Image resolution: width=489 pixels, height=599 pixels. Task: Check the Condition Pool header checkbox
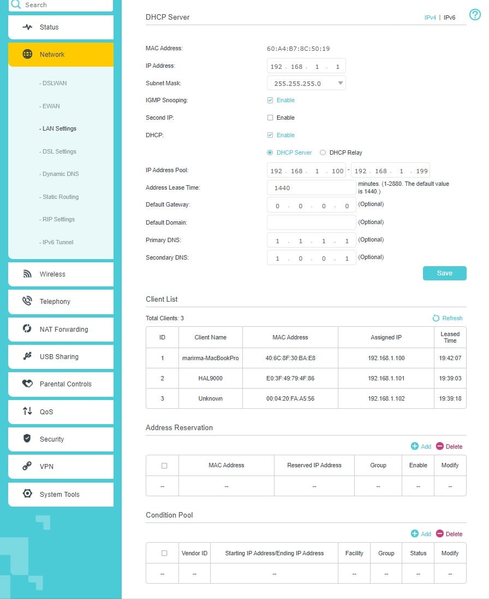pos(164,553)
